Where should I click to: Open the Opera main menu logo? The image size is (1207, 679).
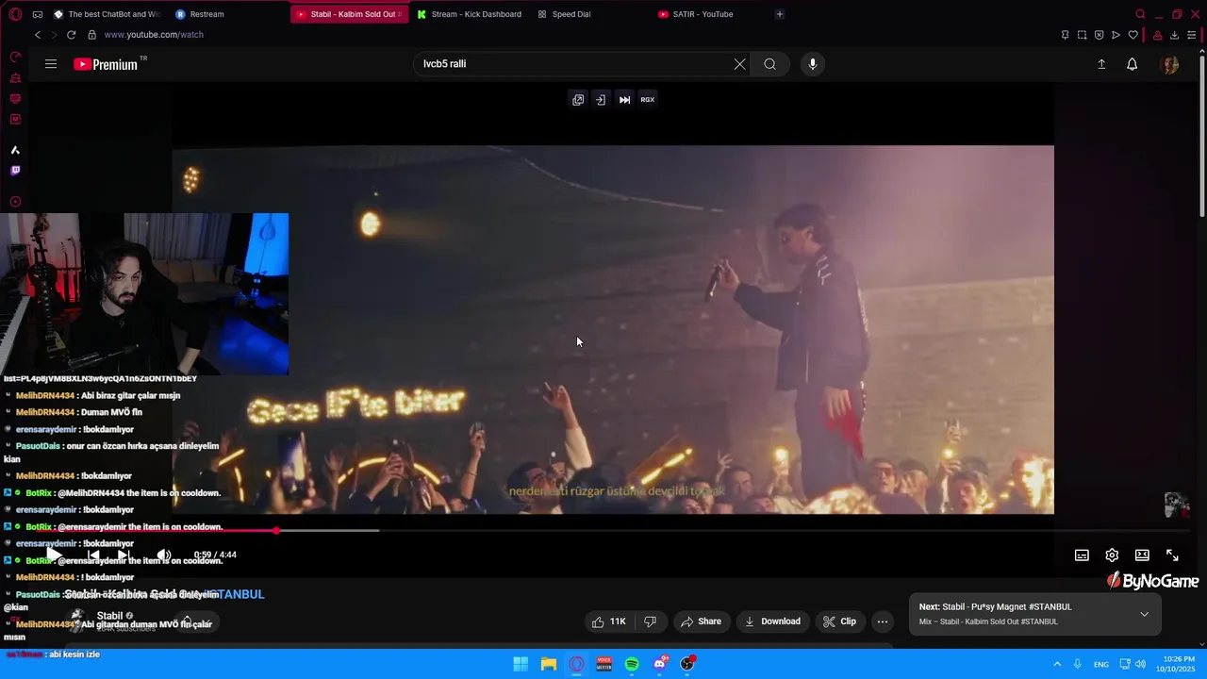(15, 14)
